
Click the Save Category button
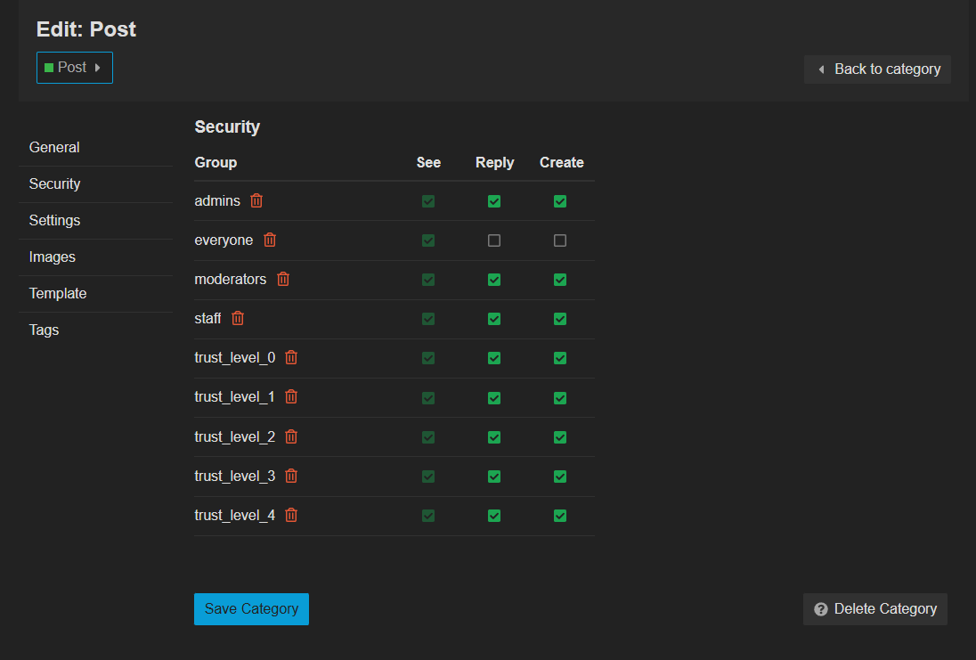pyautogui.click(x=251, y=609)
